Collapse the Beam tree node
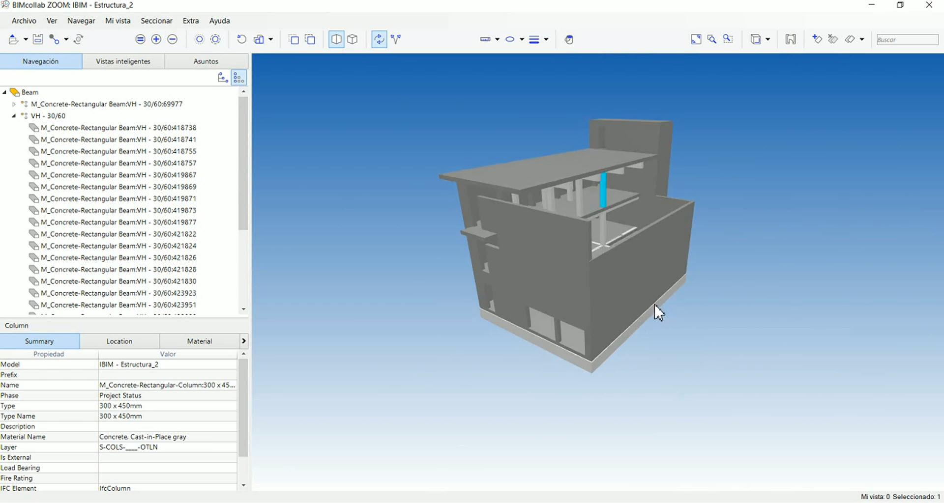 [x=5, y=92]
